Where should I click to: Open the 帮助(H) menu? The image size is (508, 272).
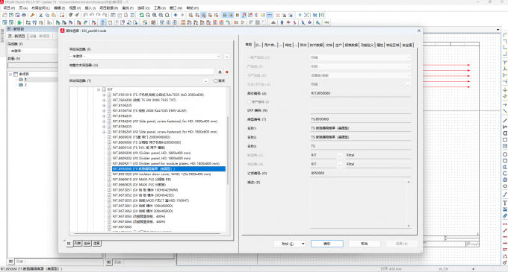tap(193, 7)
